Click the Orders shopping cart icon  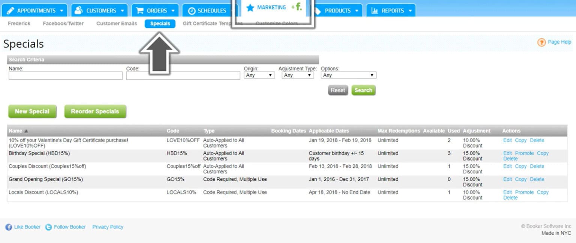click(140, 10)
